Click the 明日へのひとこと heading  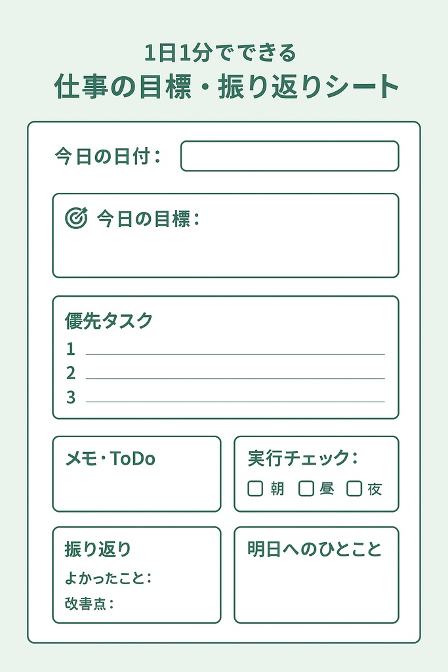pyautogui.click(x=314, y=549)
